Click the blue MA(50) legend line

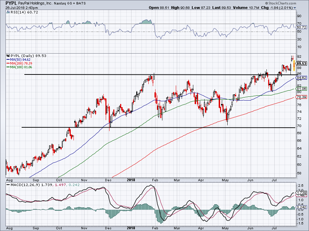pos(8,59)
